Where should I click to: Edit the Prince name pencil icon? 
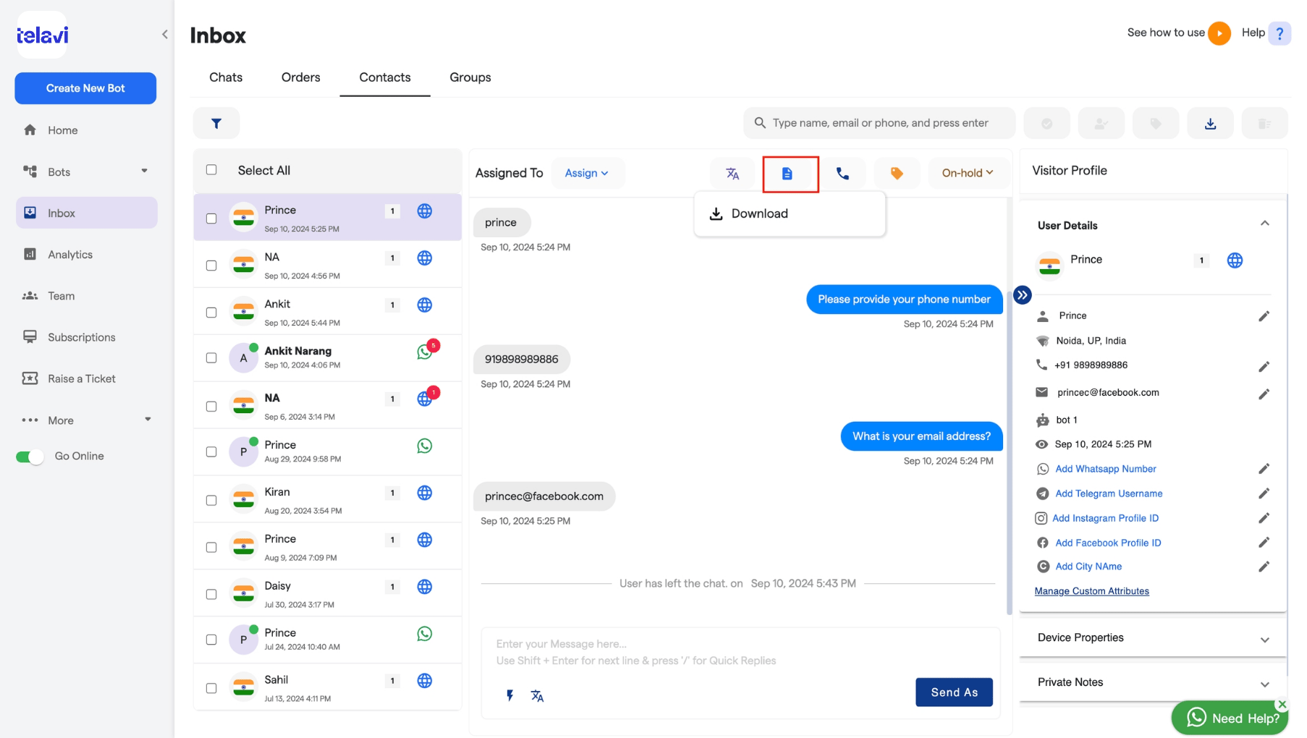tap(1264, 316)
